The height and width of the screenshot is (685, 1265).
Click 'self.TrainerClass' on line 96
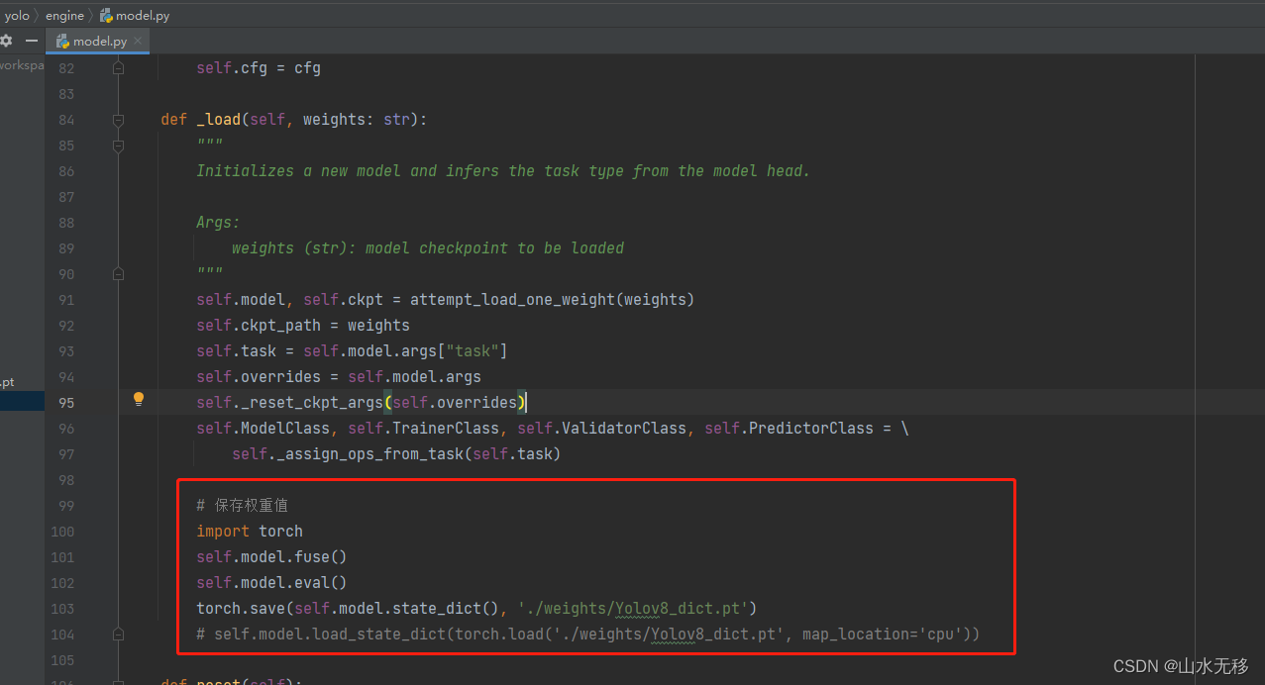[x=423, y=429]
